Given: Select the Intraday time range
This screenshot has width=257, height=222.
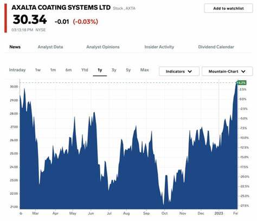Looking at the screenshot, I should click(x=17, y=70).
